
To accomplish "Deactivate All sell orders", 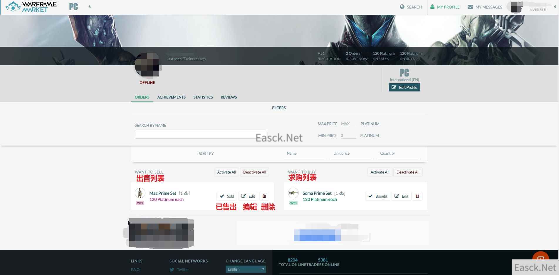I will (254, 172).
